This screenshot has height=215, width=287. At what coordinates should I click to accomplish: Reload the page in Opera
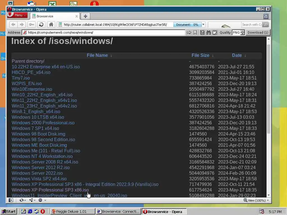(x=41, y=25)
